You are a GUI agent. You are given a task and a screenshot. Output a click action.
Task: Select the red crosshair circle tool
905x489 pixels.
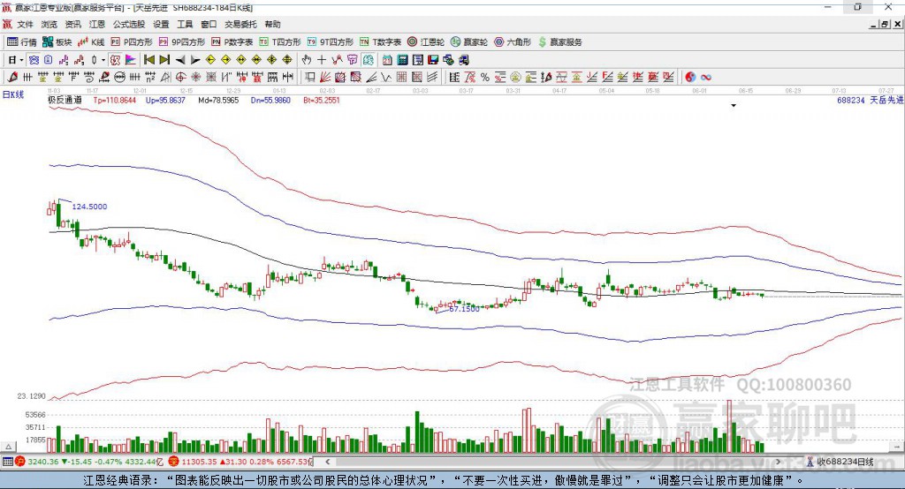[180, 78]
